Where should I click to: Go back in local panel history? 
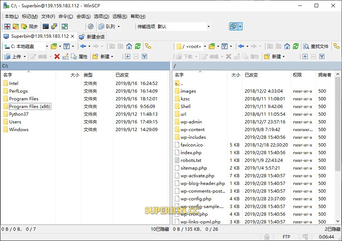(x=83, y=46)
